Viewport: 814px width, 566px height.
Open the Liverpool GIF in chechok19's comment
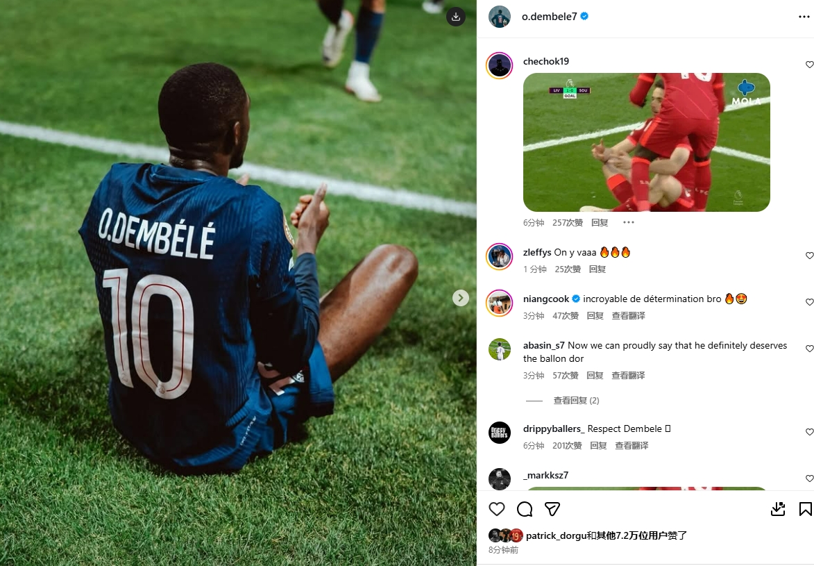[646, 142]
